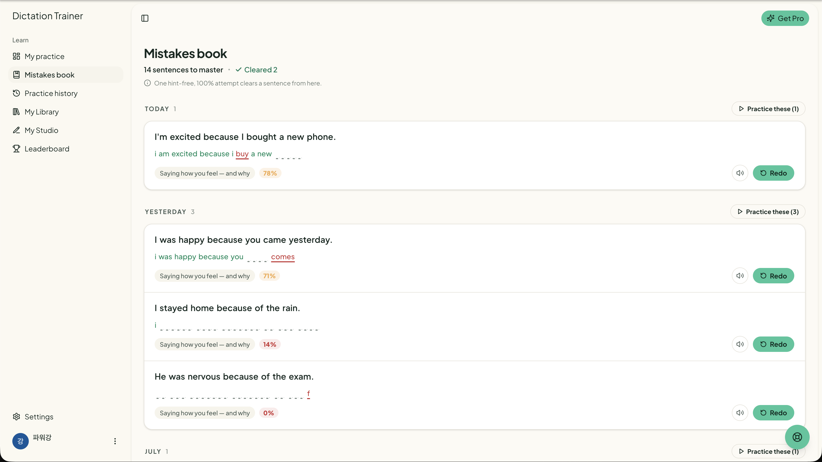822x462 pixels.
Task: Click the Get Pro button
Action: pyautogui.click(x=785, y=18)
